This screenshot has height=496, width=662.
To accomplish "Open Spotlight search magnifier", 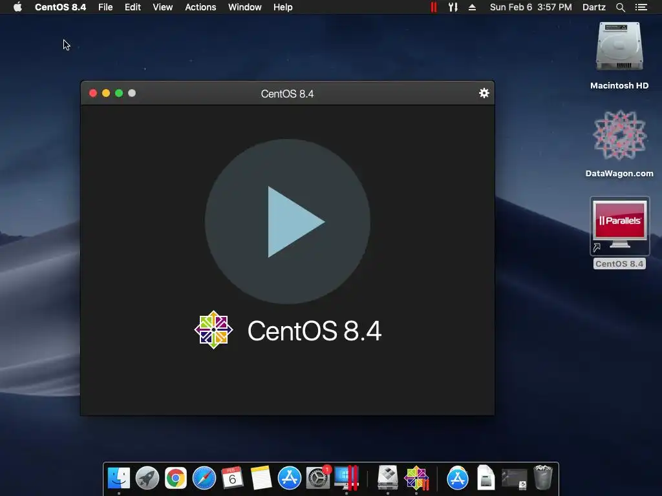I will (x=620, y=7).
